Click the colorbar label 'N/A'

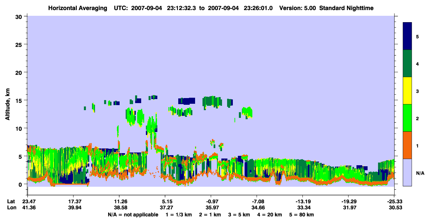pyautogui.click(x=420, y=173)
